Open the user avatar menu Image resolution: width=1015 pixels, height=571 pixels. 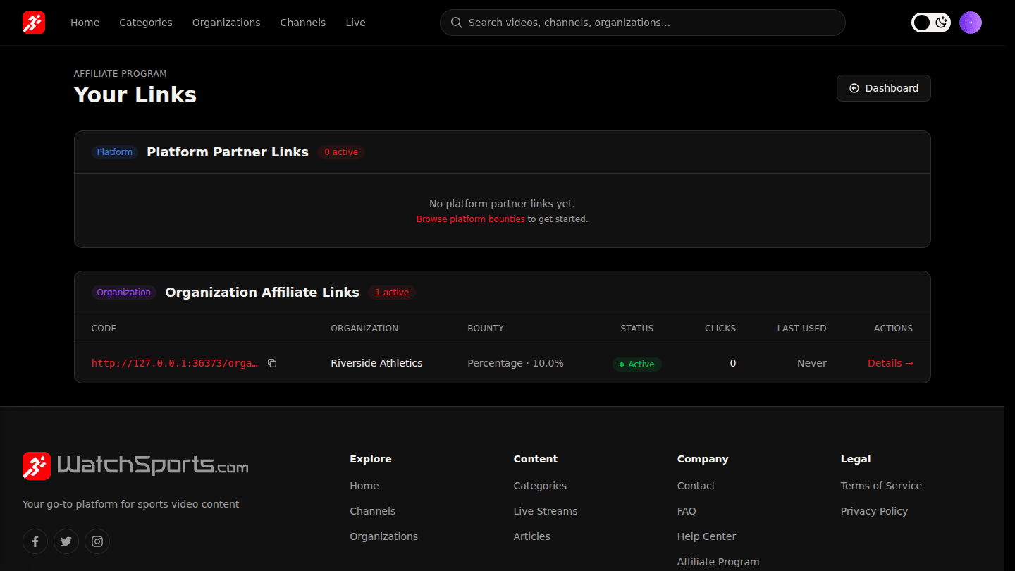tap(971, 23)
